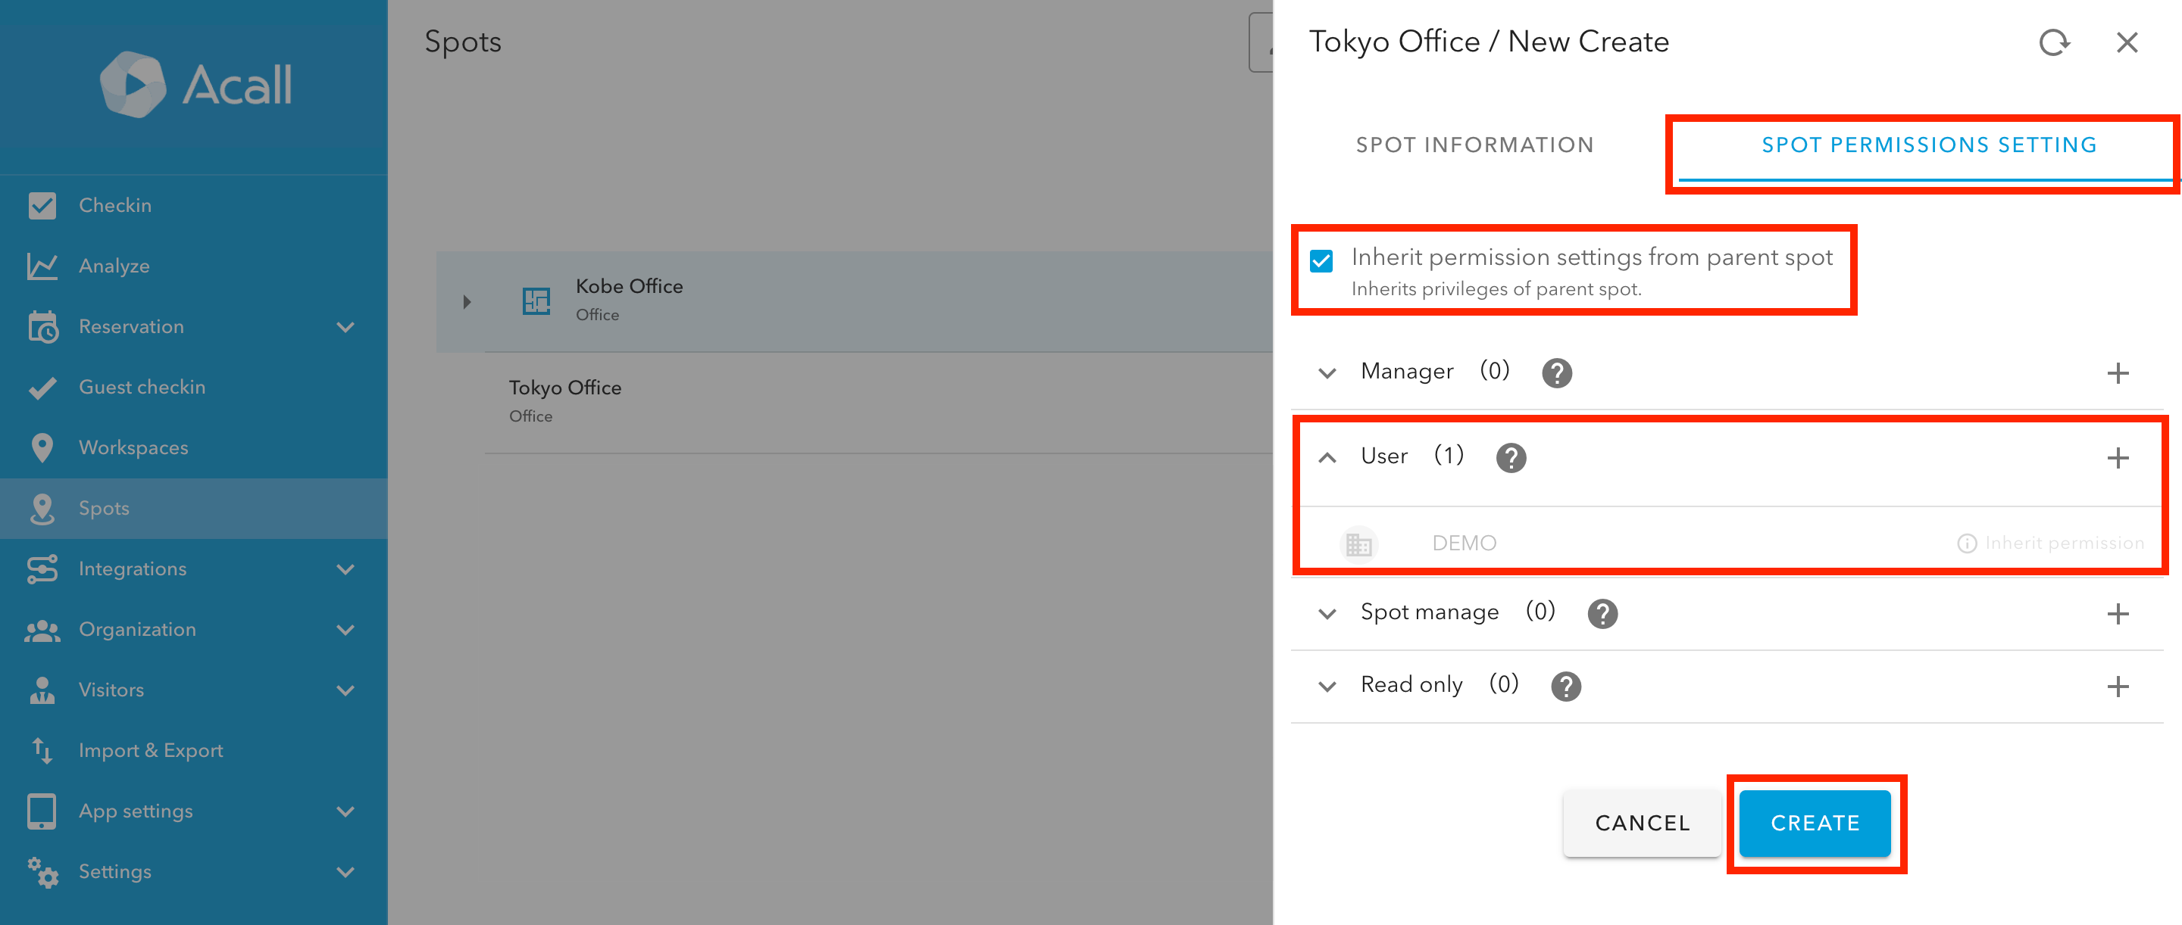
Task: Click the User help question mark icon
Action: (1510, 458)
